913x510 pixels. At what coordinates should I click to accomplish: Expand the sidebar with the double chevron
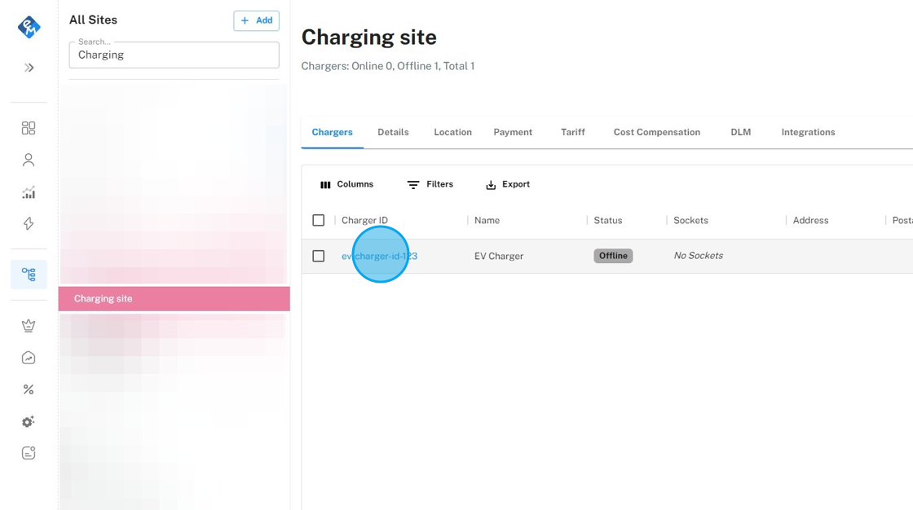tap(29, 68)
